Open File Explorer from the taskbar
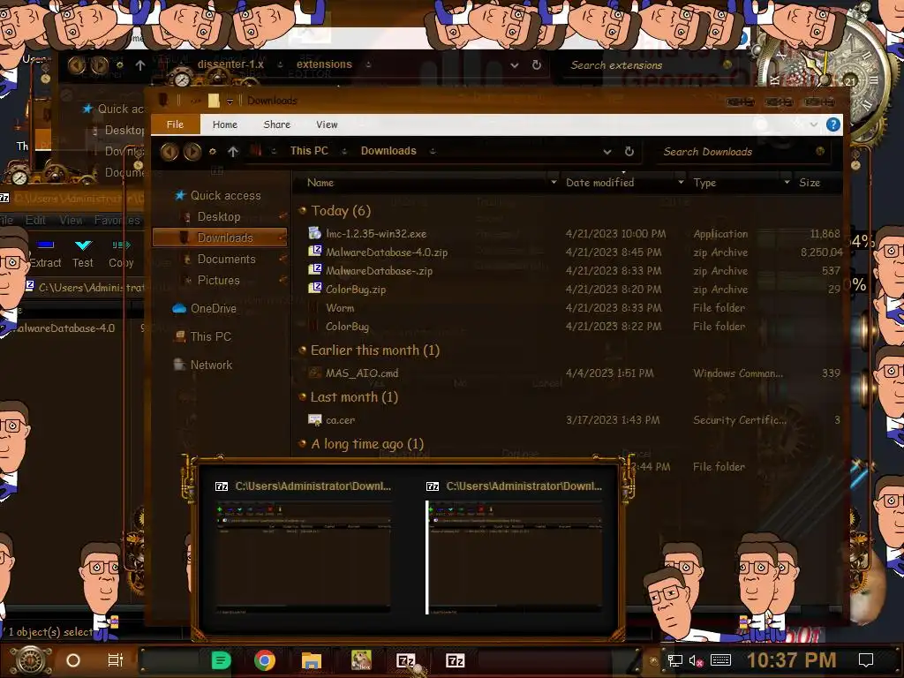 tap(312, 660)
